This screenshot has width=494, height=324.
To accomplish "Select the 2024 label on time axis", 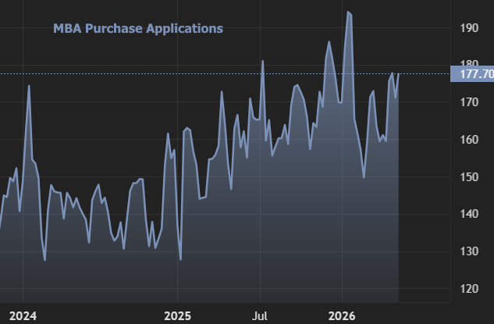I will point(23,316).
